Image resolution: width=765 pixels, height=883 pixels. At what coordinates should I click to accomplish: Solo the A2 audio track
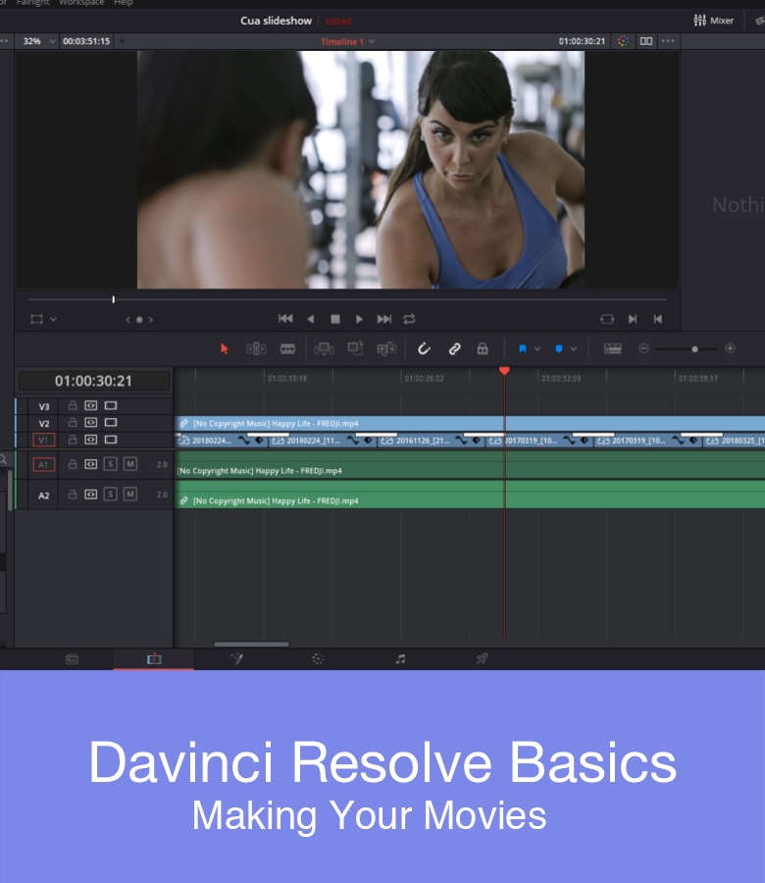[110, 494]
